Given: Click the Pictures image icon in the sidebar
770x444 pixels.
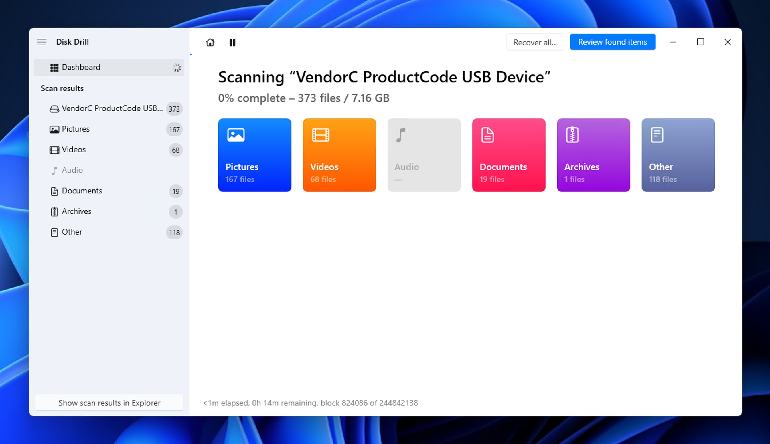Looking at the screenshot, I should tap(54, 129).
